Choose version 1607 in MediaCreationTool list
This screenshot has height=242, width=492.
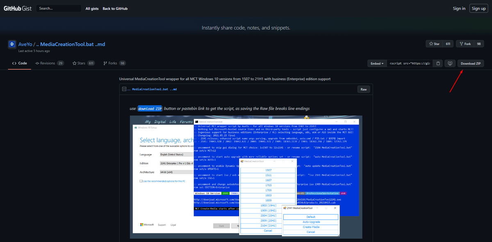tap(268, 180)
